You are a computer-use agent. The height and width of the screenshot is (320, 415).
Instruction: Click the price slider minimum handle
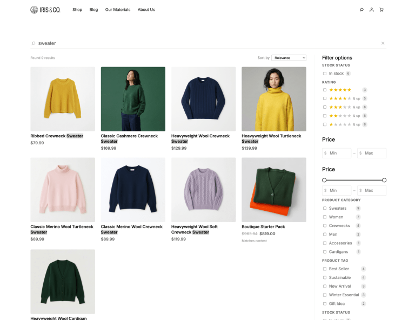point(324,180)
